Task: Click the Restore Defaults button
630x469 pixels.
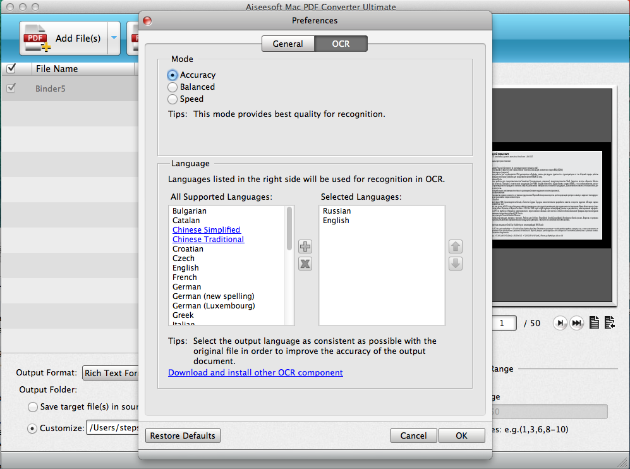Action: pos(183,435)
